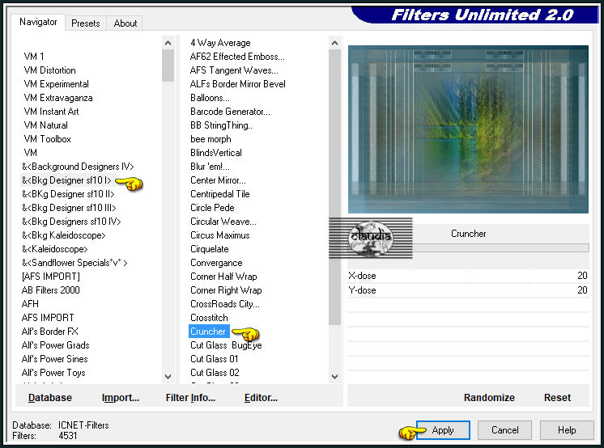Choose Centripedal Tile filter
The height and width of the screenshot is (448, 604).
click(220, 194)
